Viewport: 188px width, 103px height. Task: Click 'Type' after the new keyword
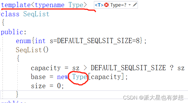click(80, 77)
